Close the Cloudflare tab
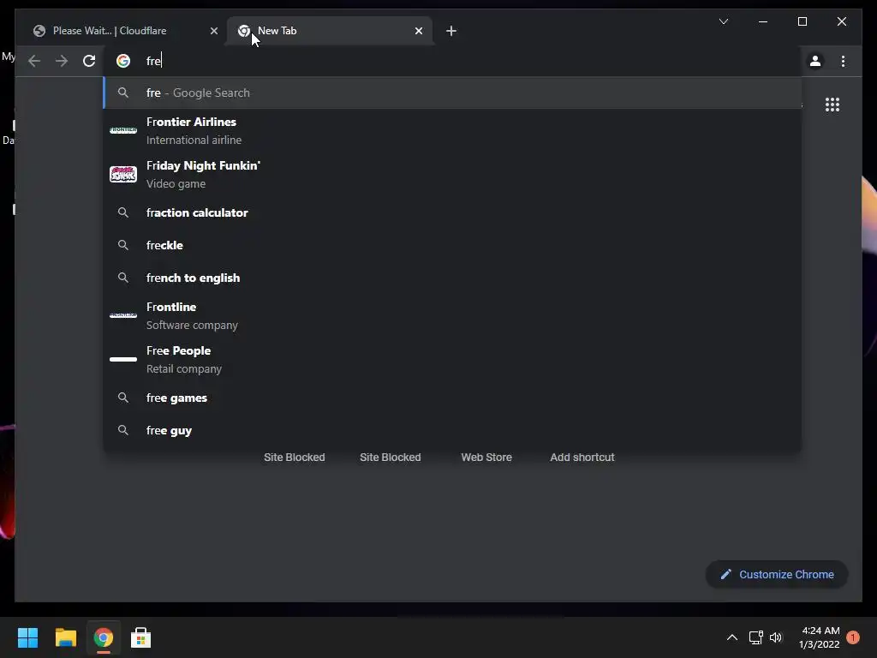 pyautogui.click(x=213, y=31)
